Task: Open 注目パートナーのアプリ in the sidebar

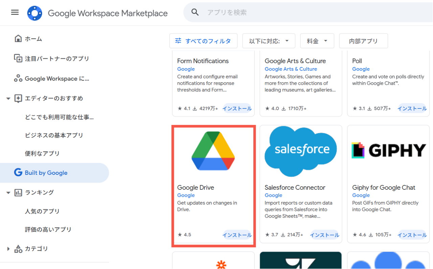Action: pyautogui.click(x=57, y=59)
